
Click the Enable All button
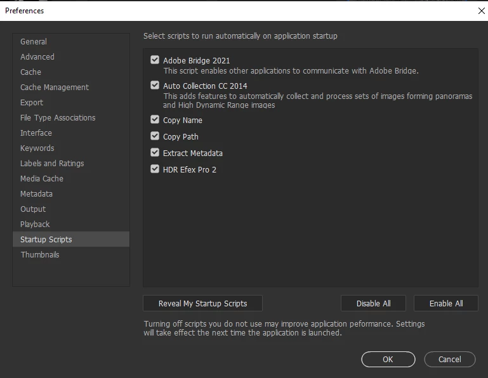[x=446, y=303]
